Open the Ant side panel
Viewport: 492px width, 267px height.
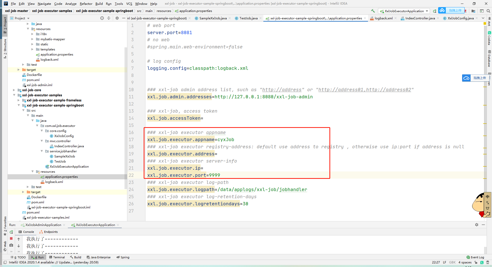[489, 22]
